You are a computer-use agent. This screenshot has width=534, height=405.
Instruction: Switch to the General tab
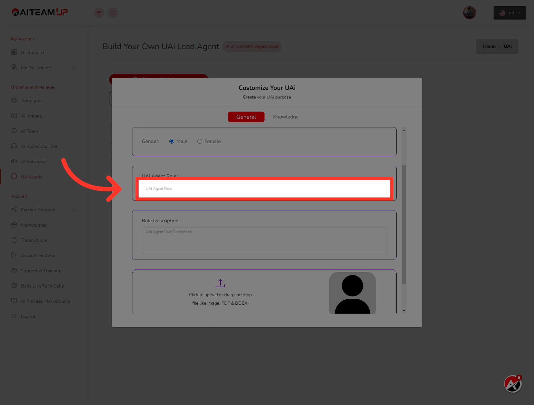[x=246, y=117]
